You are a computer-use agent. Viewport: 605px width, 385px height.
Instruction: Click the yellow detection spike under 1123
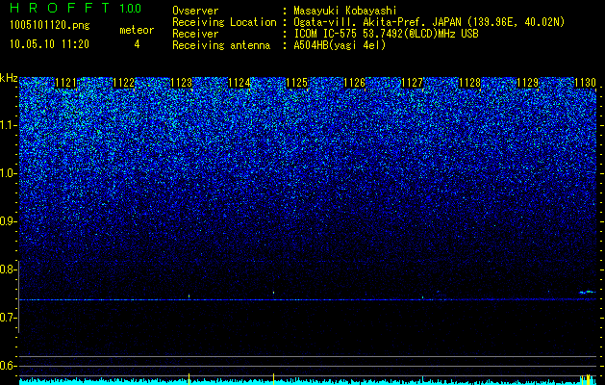pyautogui.click(x=189, y=378)
